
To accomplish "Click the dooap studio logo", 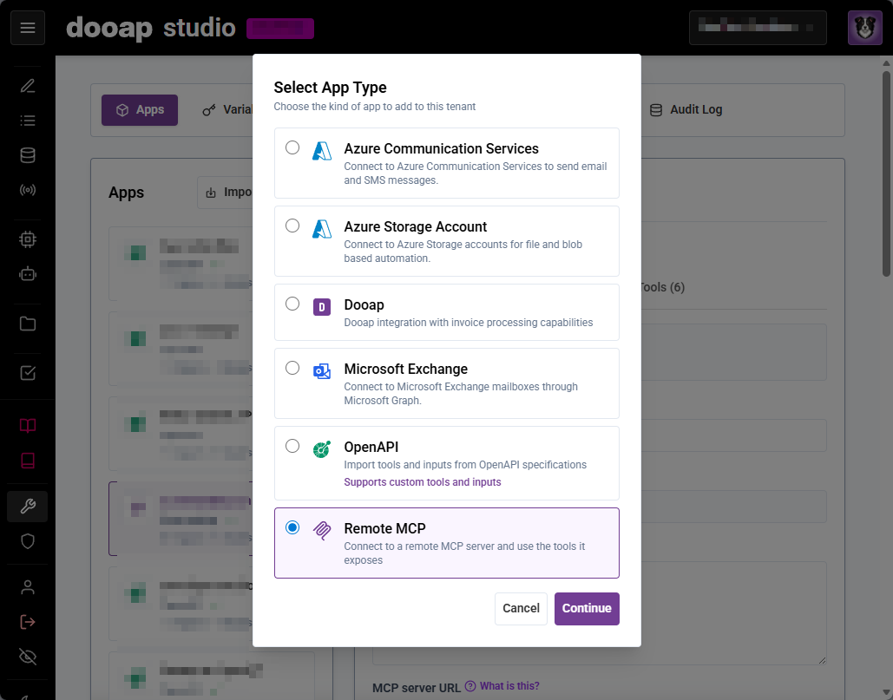I will click(x=150, y=27).
